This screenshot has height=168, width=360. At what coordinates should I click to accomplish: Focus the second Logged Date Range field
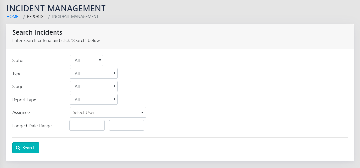(x=126, y=126)
